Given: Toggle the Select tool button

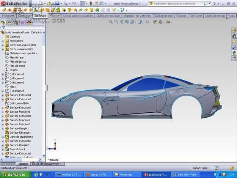Looking at the screenshot, I should tap(82, 3).
